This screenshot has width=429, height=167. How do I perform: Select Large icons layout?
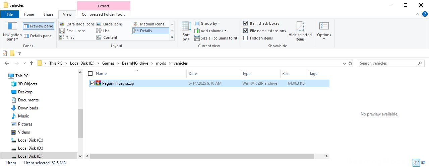(x=110, y=24)
